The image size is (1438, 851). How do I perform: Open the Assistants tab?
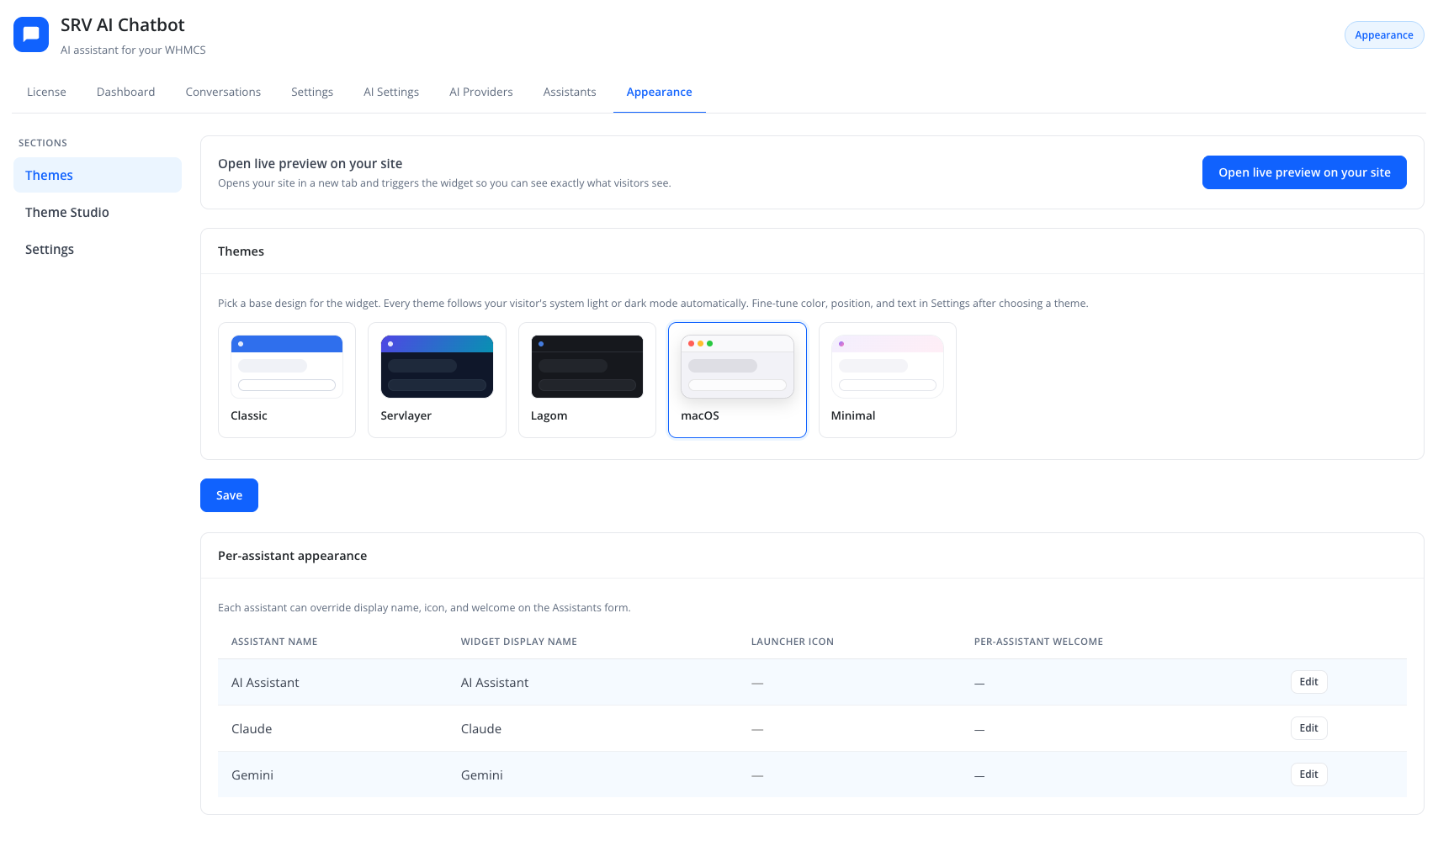point(570,92)
